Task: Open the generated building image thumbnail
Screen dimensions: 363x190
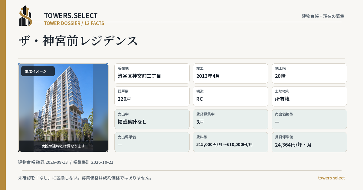Action: point(63,108)
